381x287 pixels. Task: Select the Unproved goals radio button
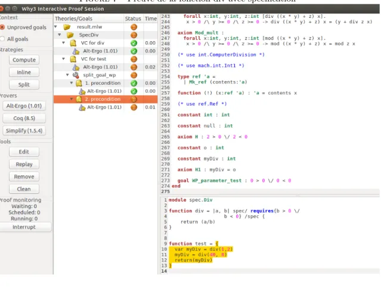2,27
